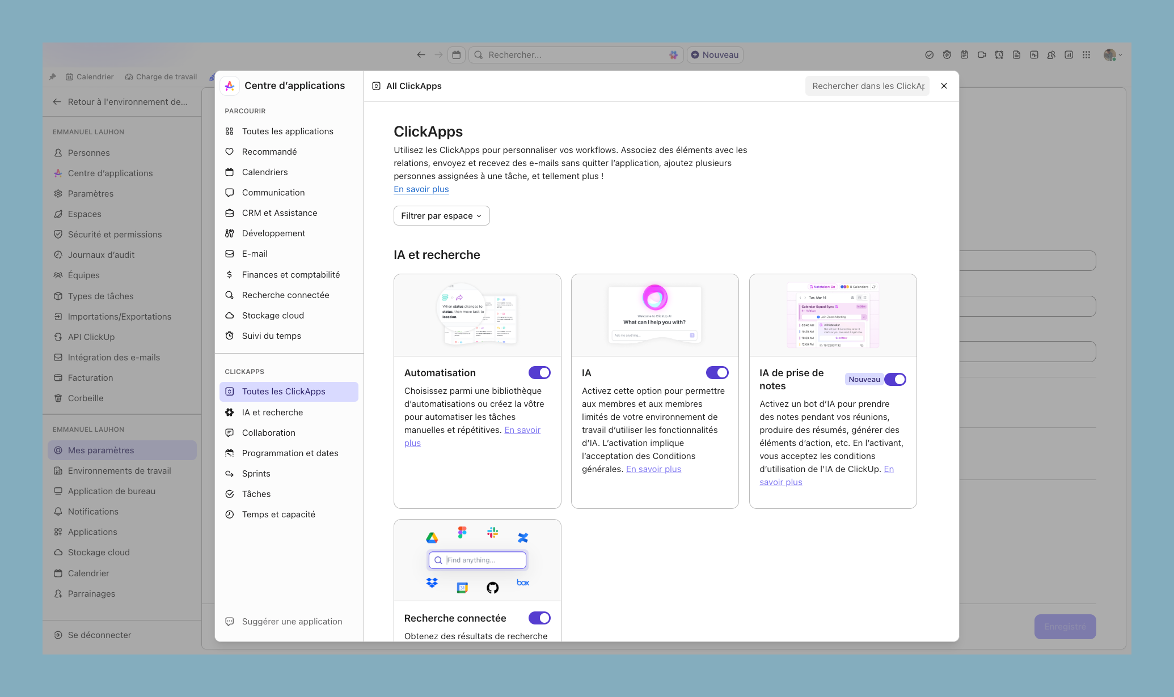Open En savoir plus in IA de prise de notes card
This screenshot has height=697, width=1174.
pos(781,482)
